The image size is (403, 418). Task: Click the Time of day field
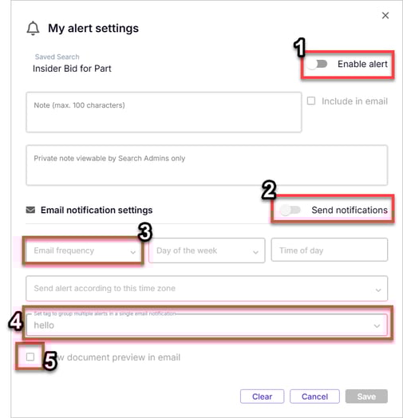click(x=330, y=250)
